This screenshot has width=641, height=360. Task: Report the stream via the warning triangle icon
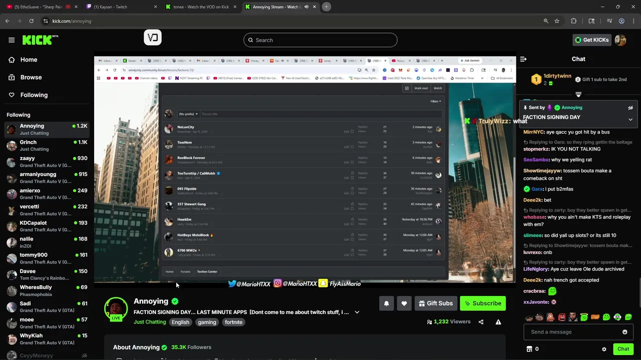[498, 322]
